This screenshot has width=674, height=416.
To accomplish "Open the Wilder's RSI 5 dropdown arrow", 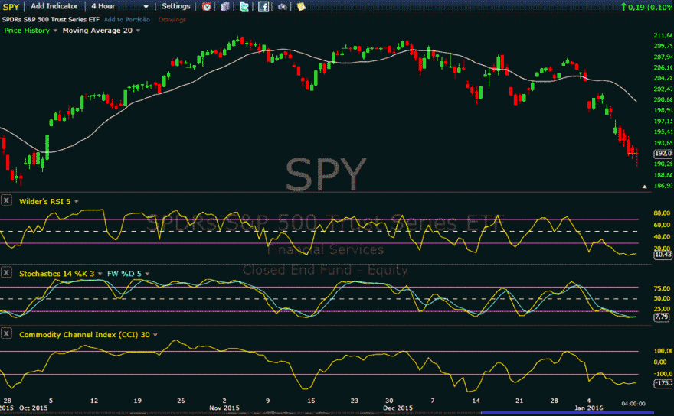I will (x=76, y=201).
